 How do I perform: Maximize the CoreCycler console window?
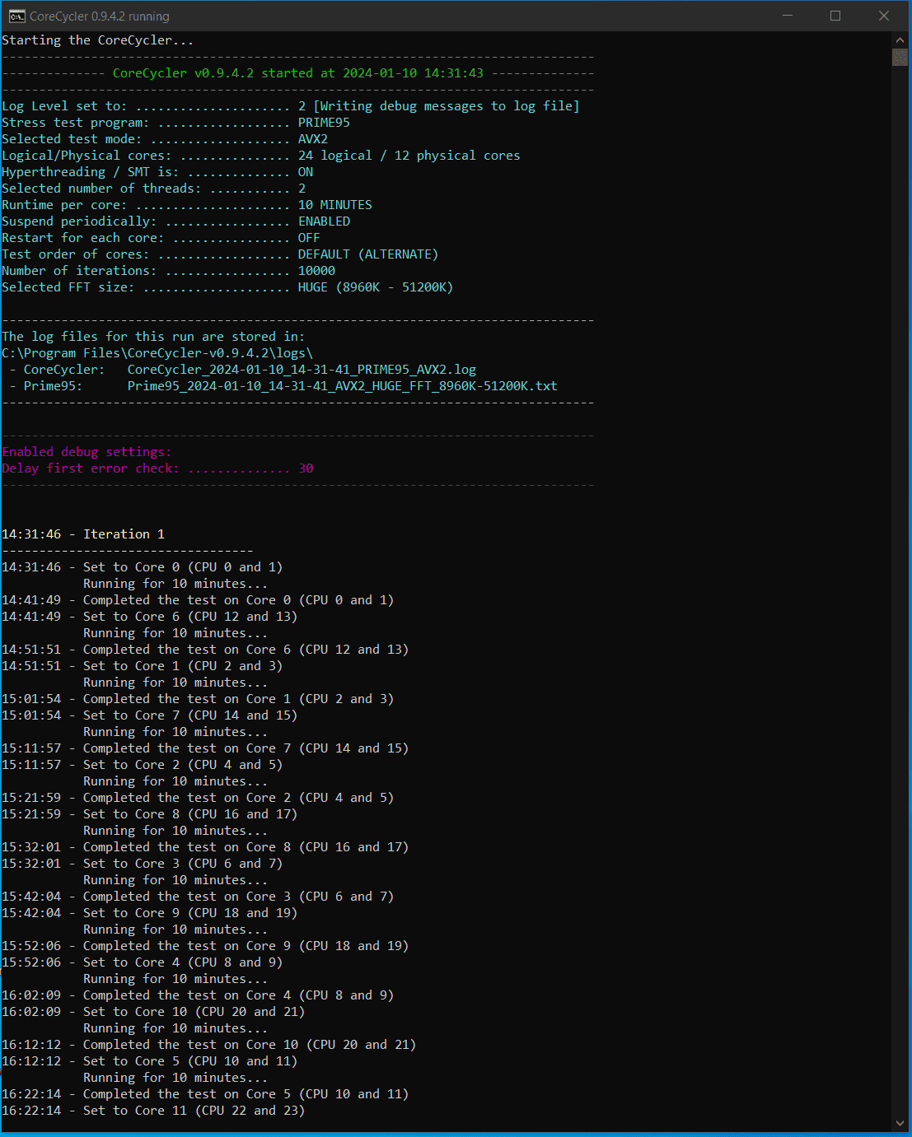coord(835,16)
